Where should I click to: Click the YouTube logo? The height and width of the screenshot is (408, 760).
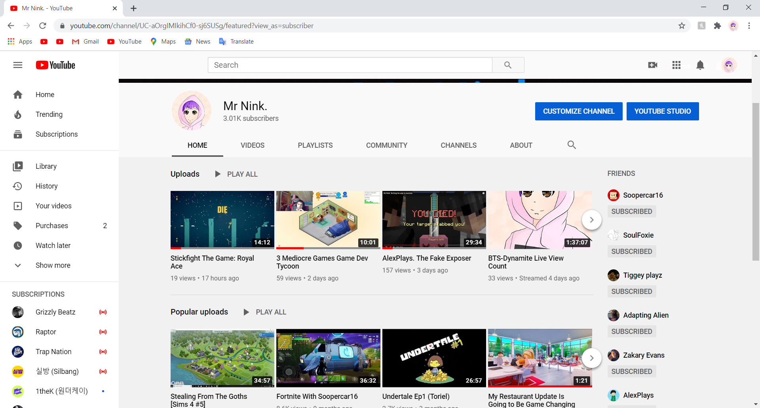[x=55, y=65]
